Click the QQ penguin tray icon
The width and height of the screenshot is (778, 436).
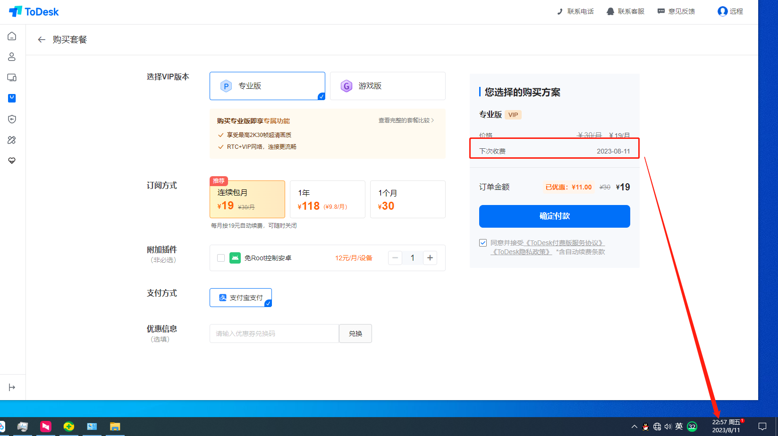646,427
